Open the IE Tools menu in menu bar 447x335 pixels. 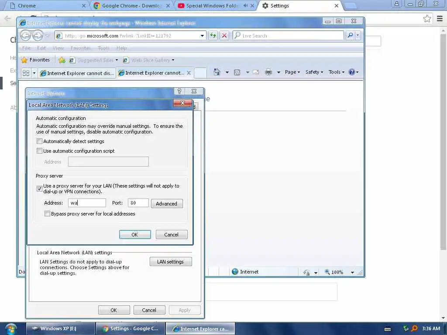(x=103, y=48)
